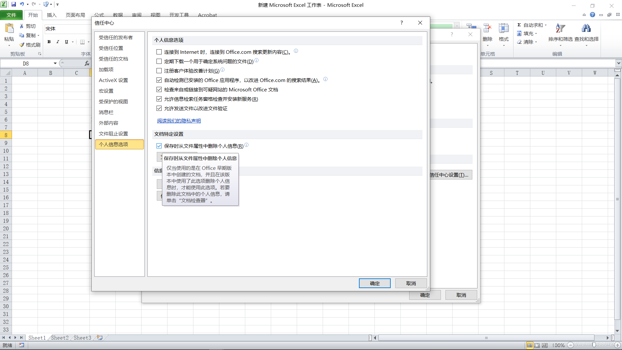Click the Insert Function fx icon
Screen dimensions: 622x350
tap(87, 63)
